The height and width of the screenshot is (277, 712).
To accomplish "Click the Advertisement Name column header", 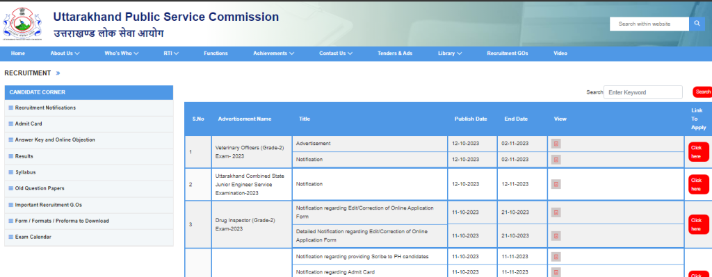I will tap(245, 119).
